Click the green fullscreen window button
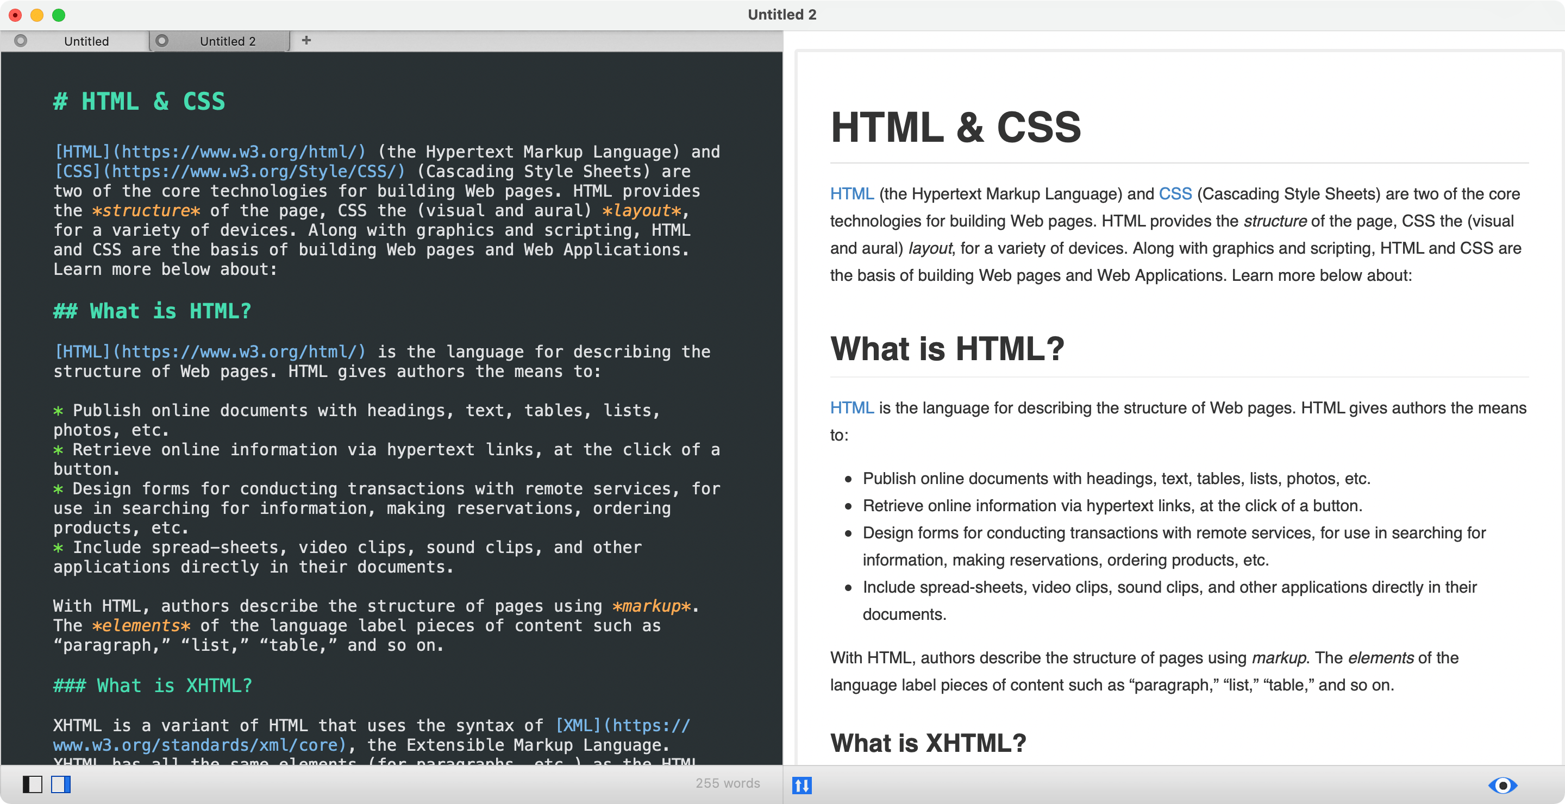Viewport: 1565px width, 804px height. coord(59,15)
